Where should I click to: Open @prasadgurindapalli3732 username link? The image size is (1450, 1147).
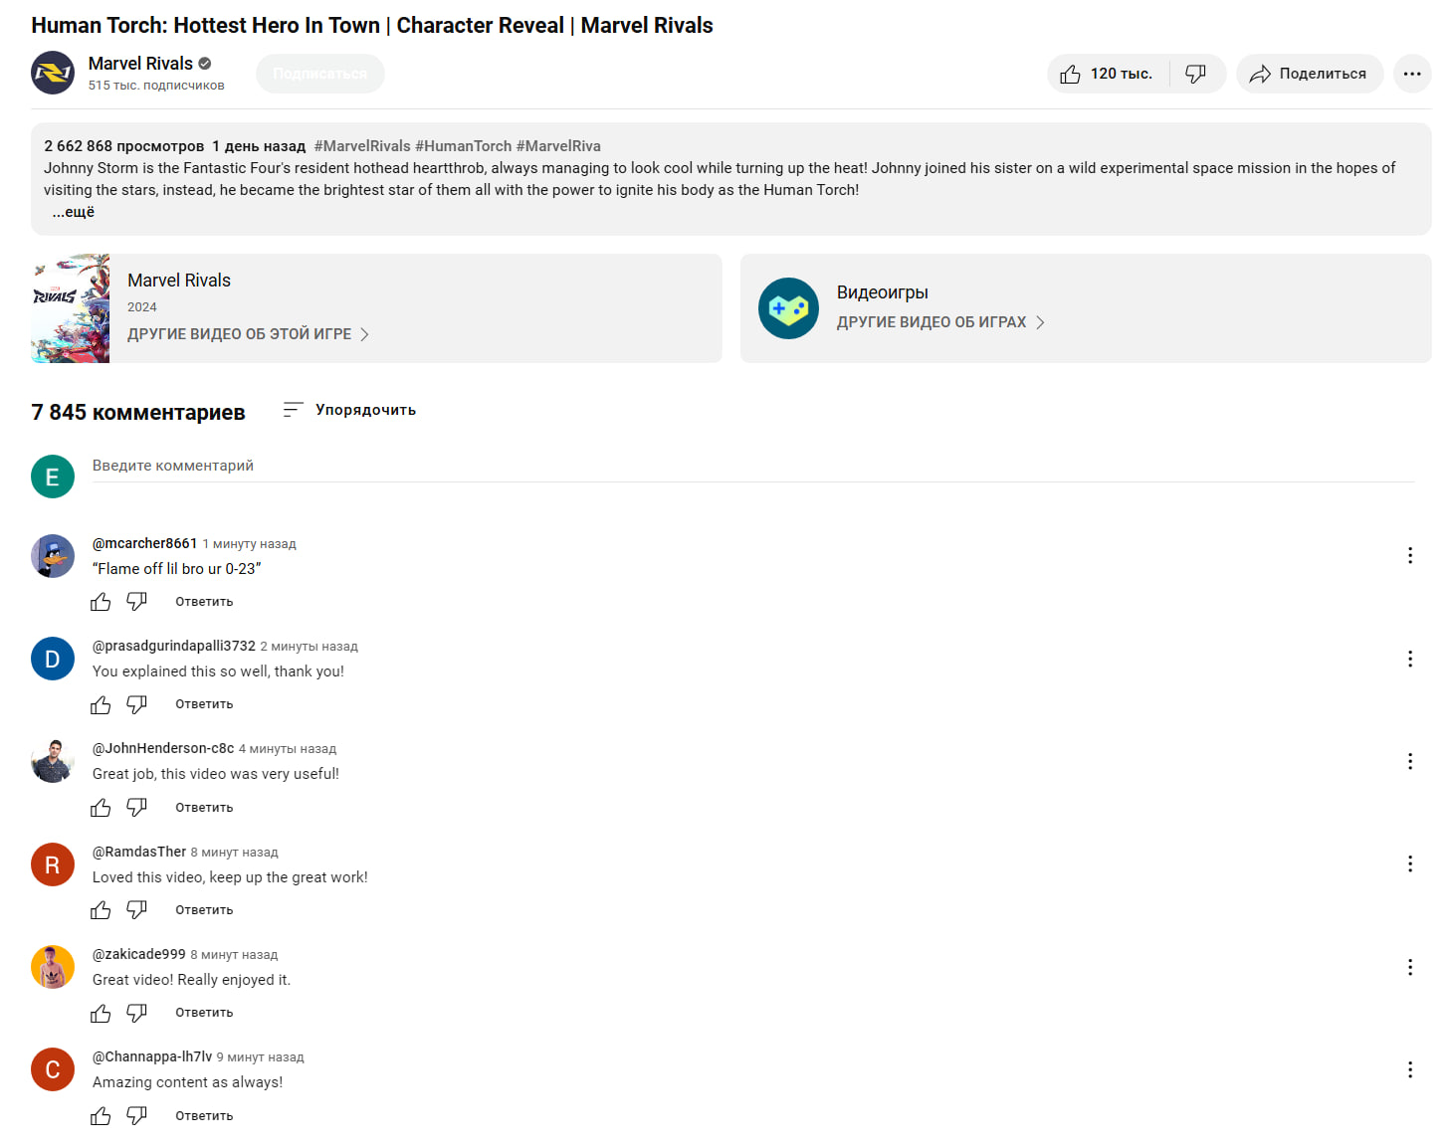click(174, 646)
